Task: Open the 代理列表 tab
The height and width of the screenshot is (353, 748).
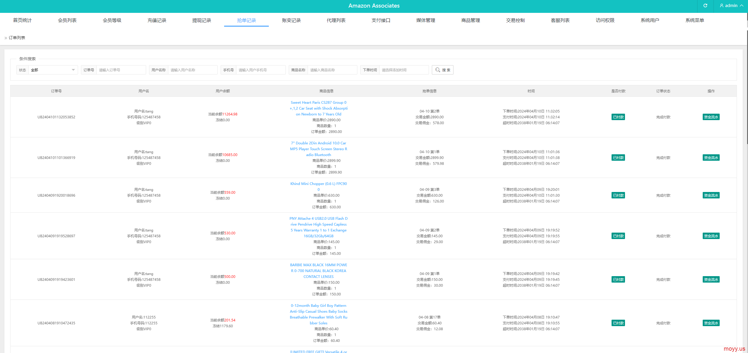Action: coord(336,20)
